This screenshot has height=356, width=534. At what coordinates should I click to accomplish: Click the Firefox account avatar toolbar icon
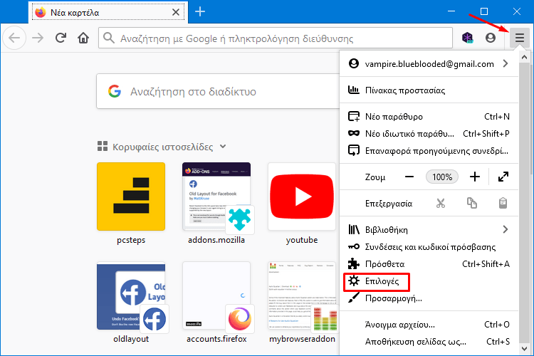490,38
